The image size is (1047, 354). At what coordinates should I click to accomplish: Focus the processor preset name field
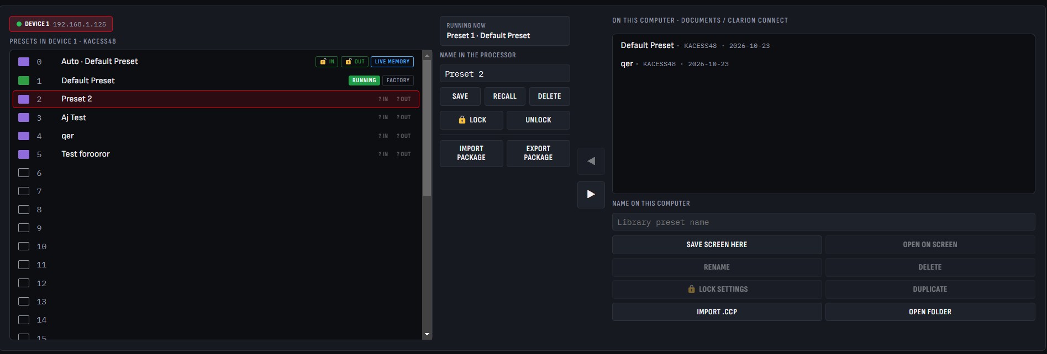[x=505, y=74]
